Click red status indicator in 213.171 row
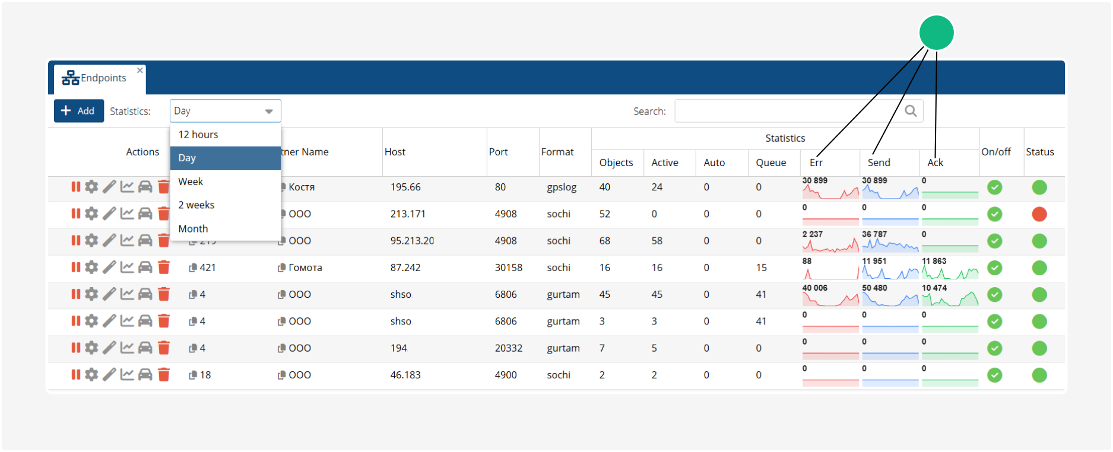 (1039, 214)
